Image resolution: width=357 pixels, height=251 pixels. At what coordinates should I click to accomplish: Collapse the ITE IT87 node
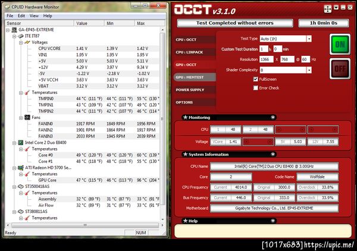click(x=14, y=36)
